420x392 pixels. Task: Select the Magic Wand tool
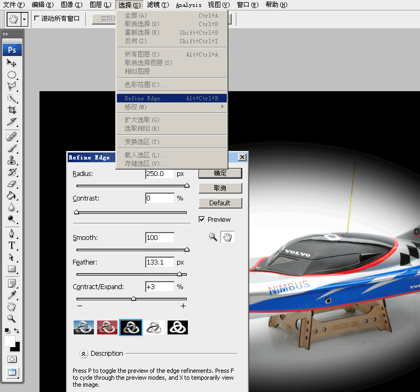11,98
